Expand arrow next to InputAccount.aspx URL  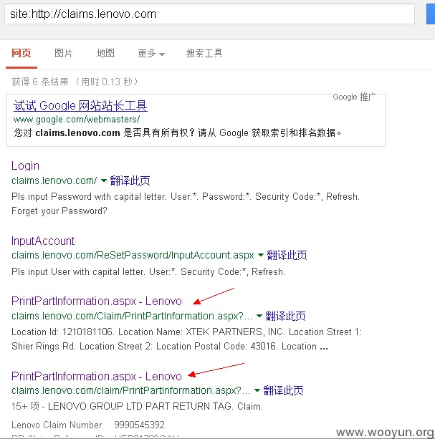[261, 255]
